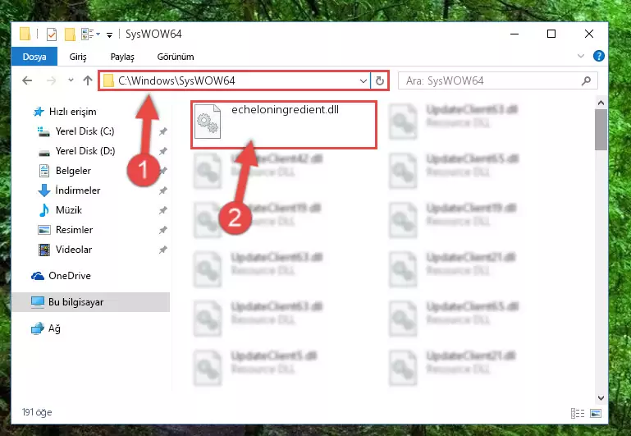Click the echeloningredient.dll gear file icon
Screen dimensions: 631x436
click(x=208, y=122)
